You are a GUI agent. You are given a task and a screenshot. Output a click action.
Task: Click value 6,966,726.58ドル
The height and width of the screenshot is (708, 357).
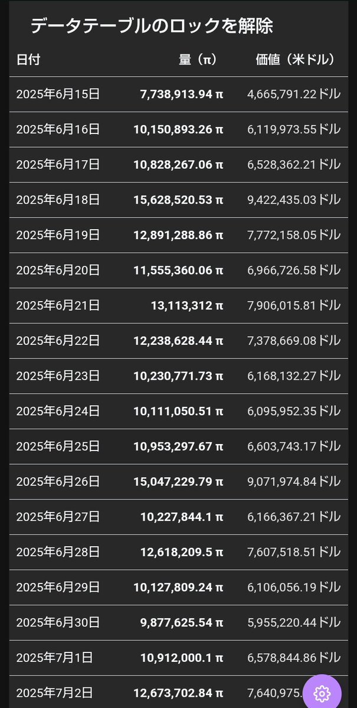294,270
